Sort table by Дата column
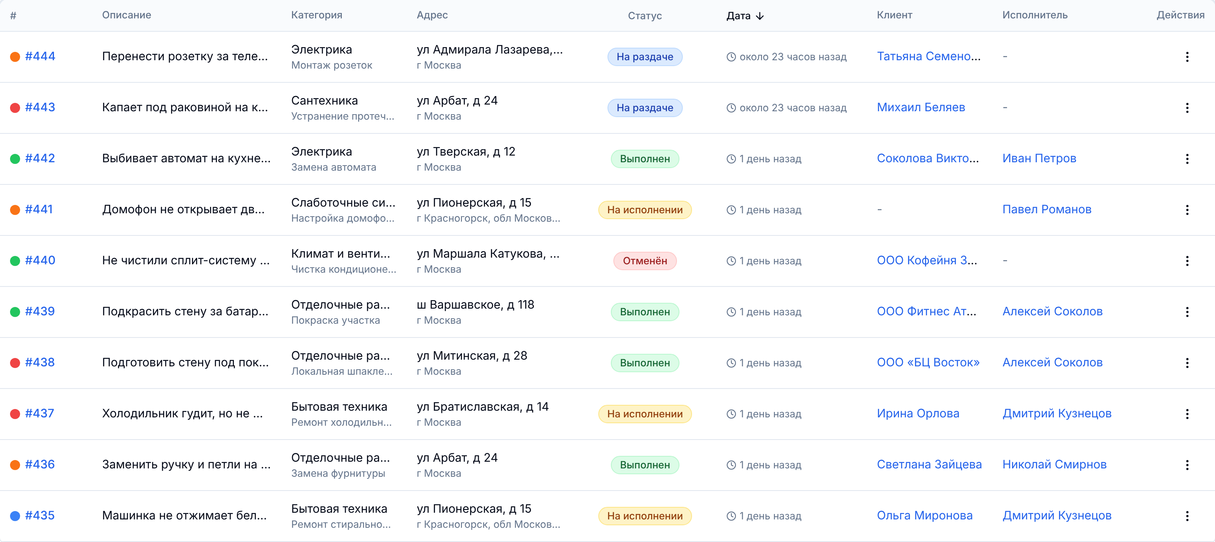 [x=745, y=15]
